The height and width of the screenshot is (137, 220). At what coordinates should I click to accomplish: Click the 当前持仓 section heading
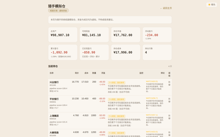(53, 66)
